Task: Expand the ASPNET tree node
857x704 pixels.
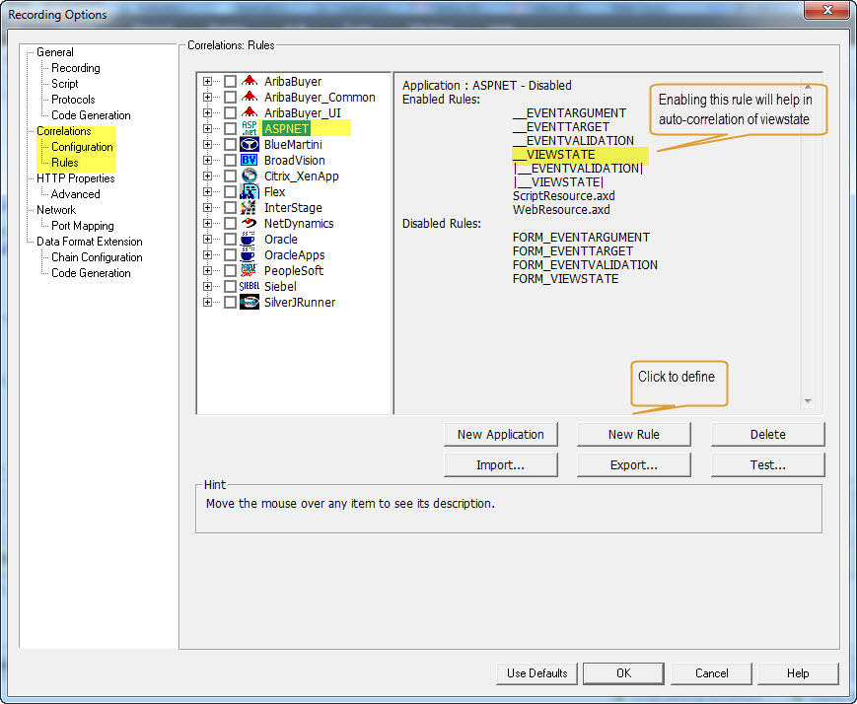Action: click(x=208, y=129)
